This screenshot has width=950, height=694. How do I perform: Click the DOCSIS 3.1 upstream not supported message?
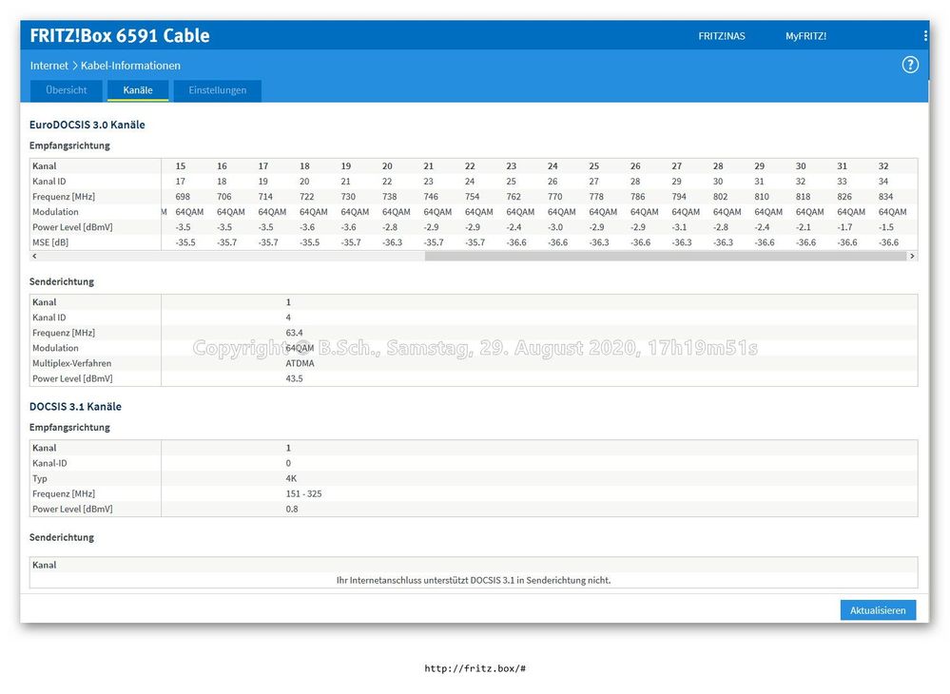474,580
